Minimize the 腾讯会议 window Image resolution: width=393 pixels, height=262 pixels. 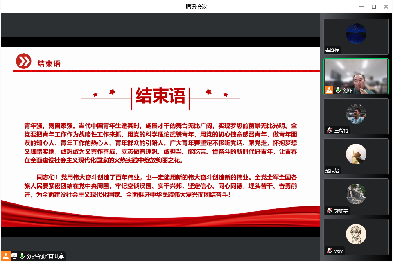coord(361,6)
